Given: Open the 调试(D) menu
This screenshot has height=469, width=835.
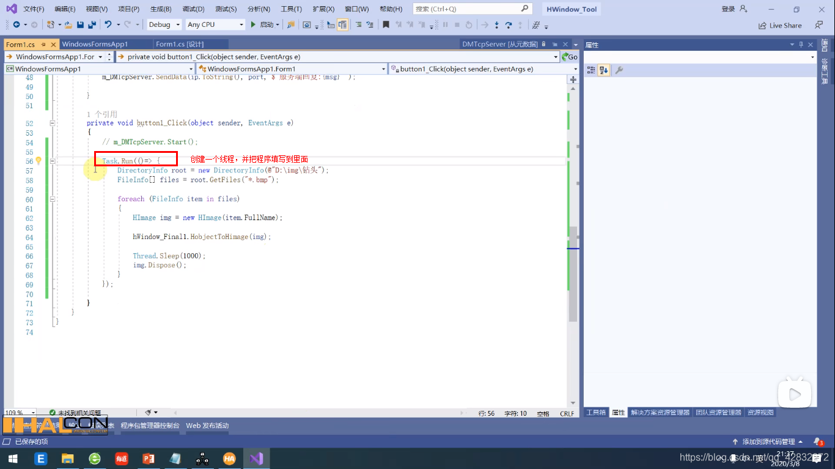Looking at the screenshot, I should pyautogui.click(x=193, y=9).
